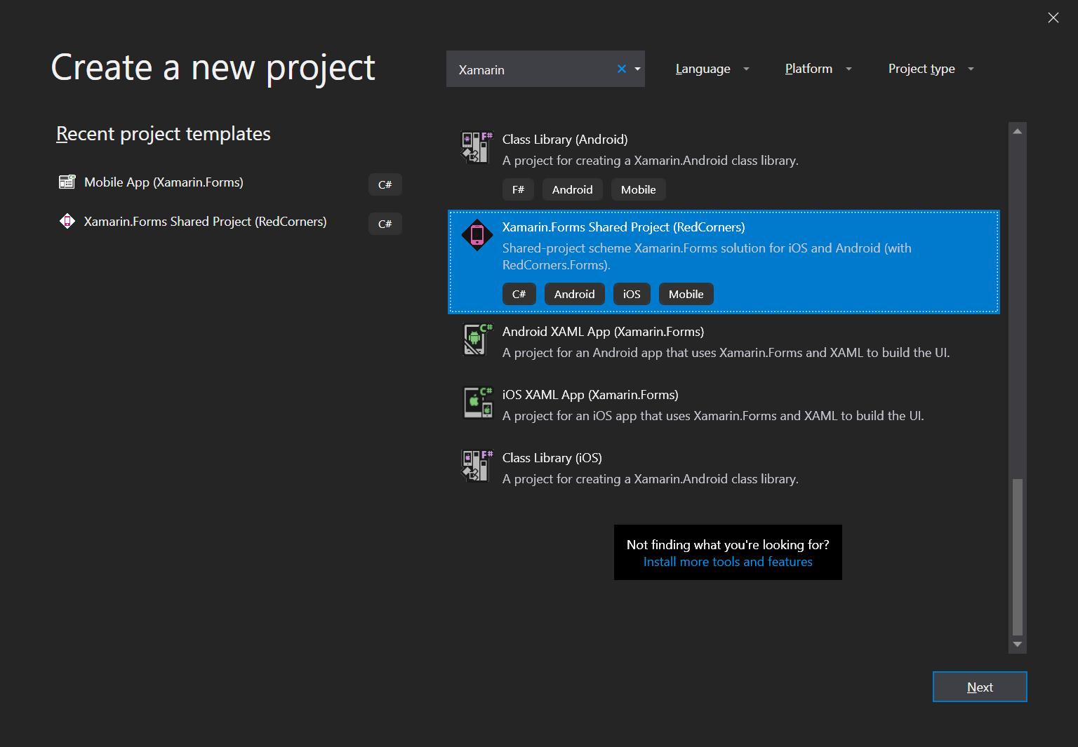Click description under Android XAML App
The height and width of the screenshot is (747, 1078).
[726, 353]
